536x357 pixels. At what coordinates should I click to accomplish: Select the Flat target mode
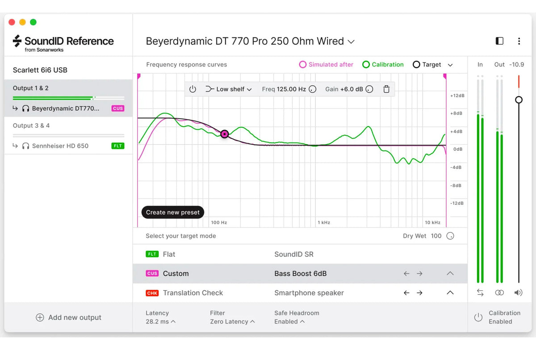[x=300, y=254]
